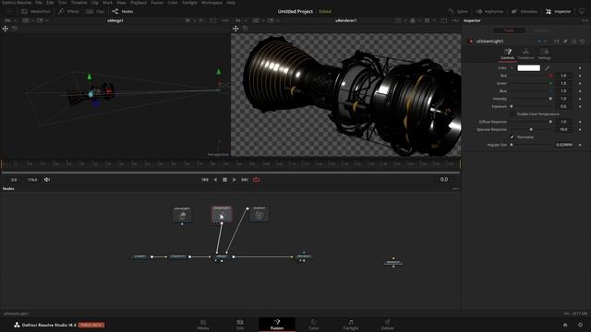591x332 pixels.
Task: Toggle keyframe dot for Specular Response
Action: tap(580, 129)
